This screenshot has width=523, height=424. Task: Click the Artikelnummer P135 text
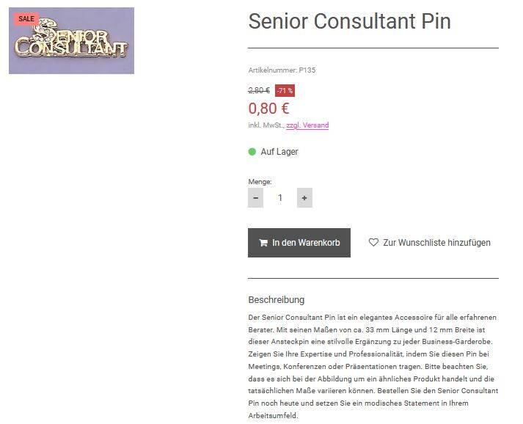click(x=282, y=70)
